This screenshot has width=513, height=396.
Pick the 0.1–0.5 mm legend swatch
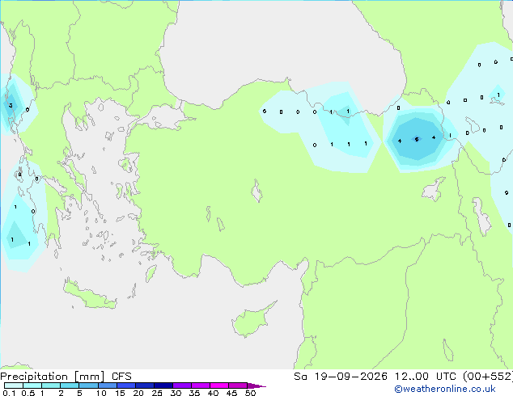click(x=14, y=385)
